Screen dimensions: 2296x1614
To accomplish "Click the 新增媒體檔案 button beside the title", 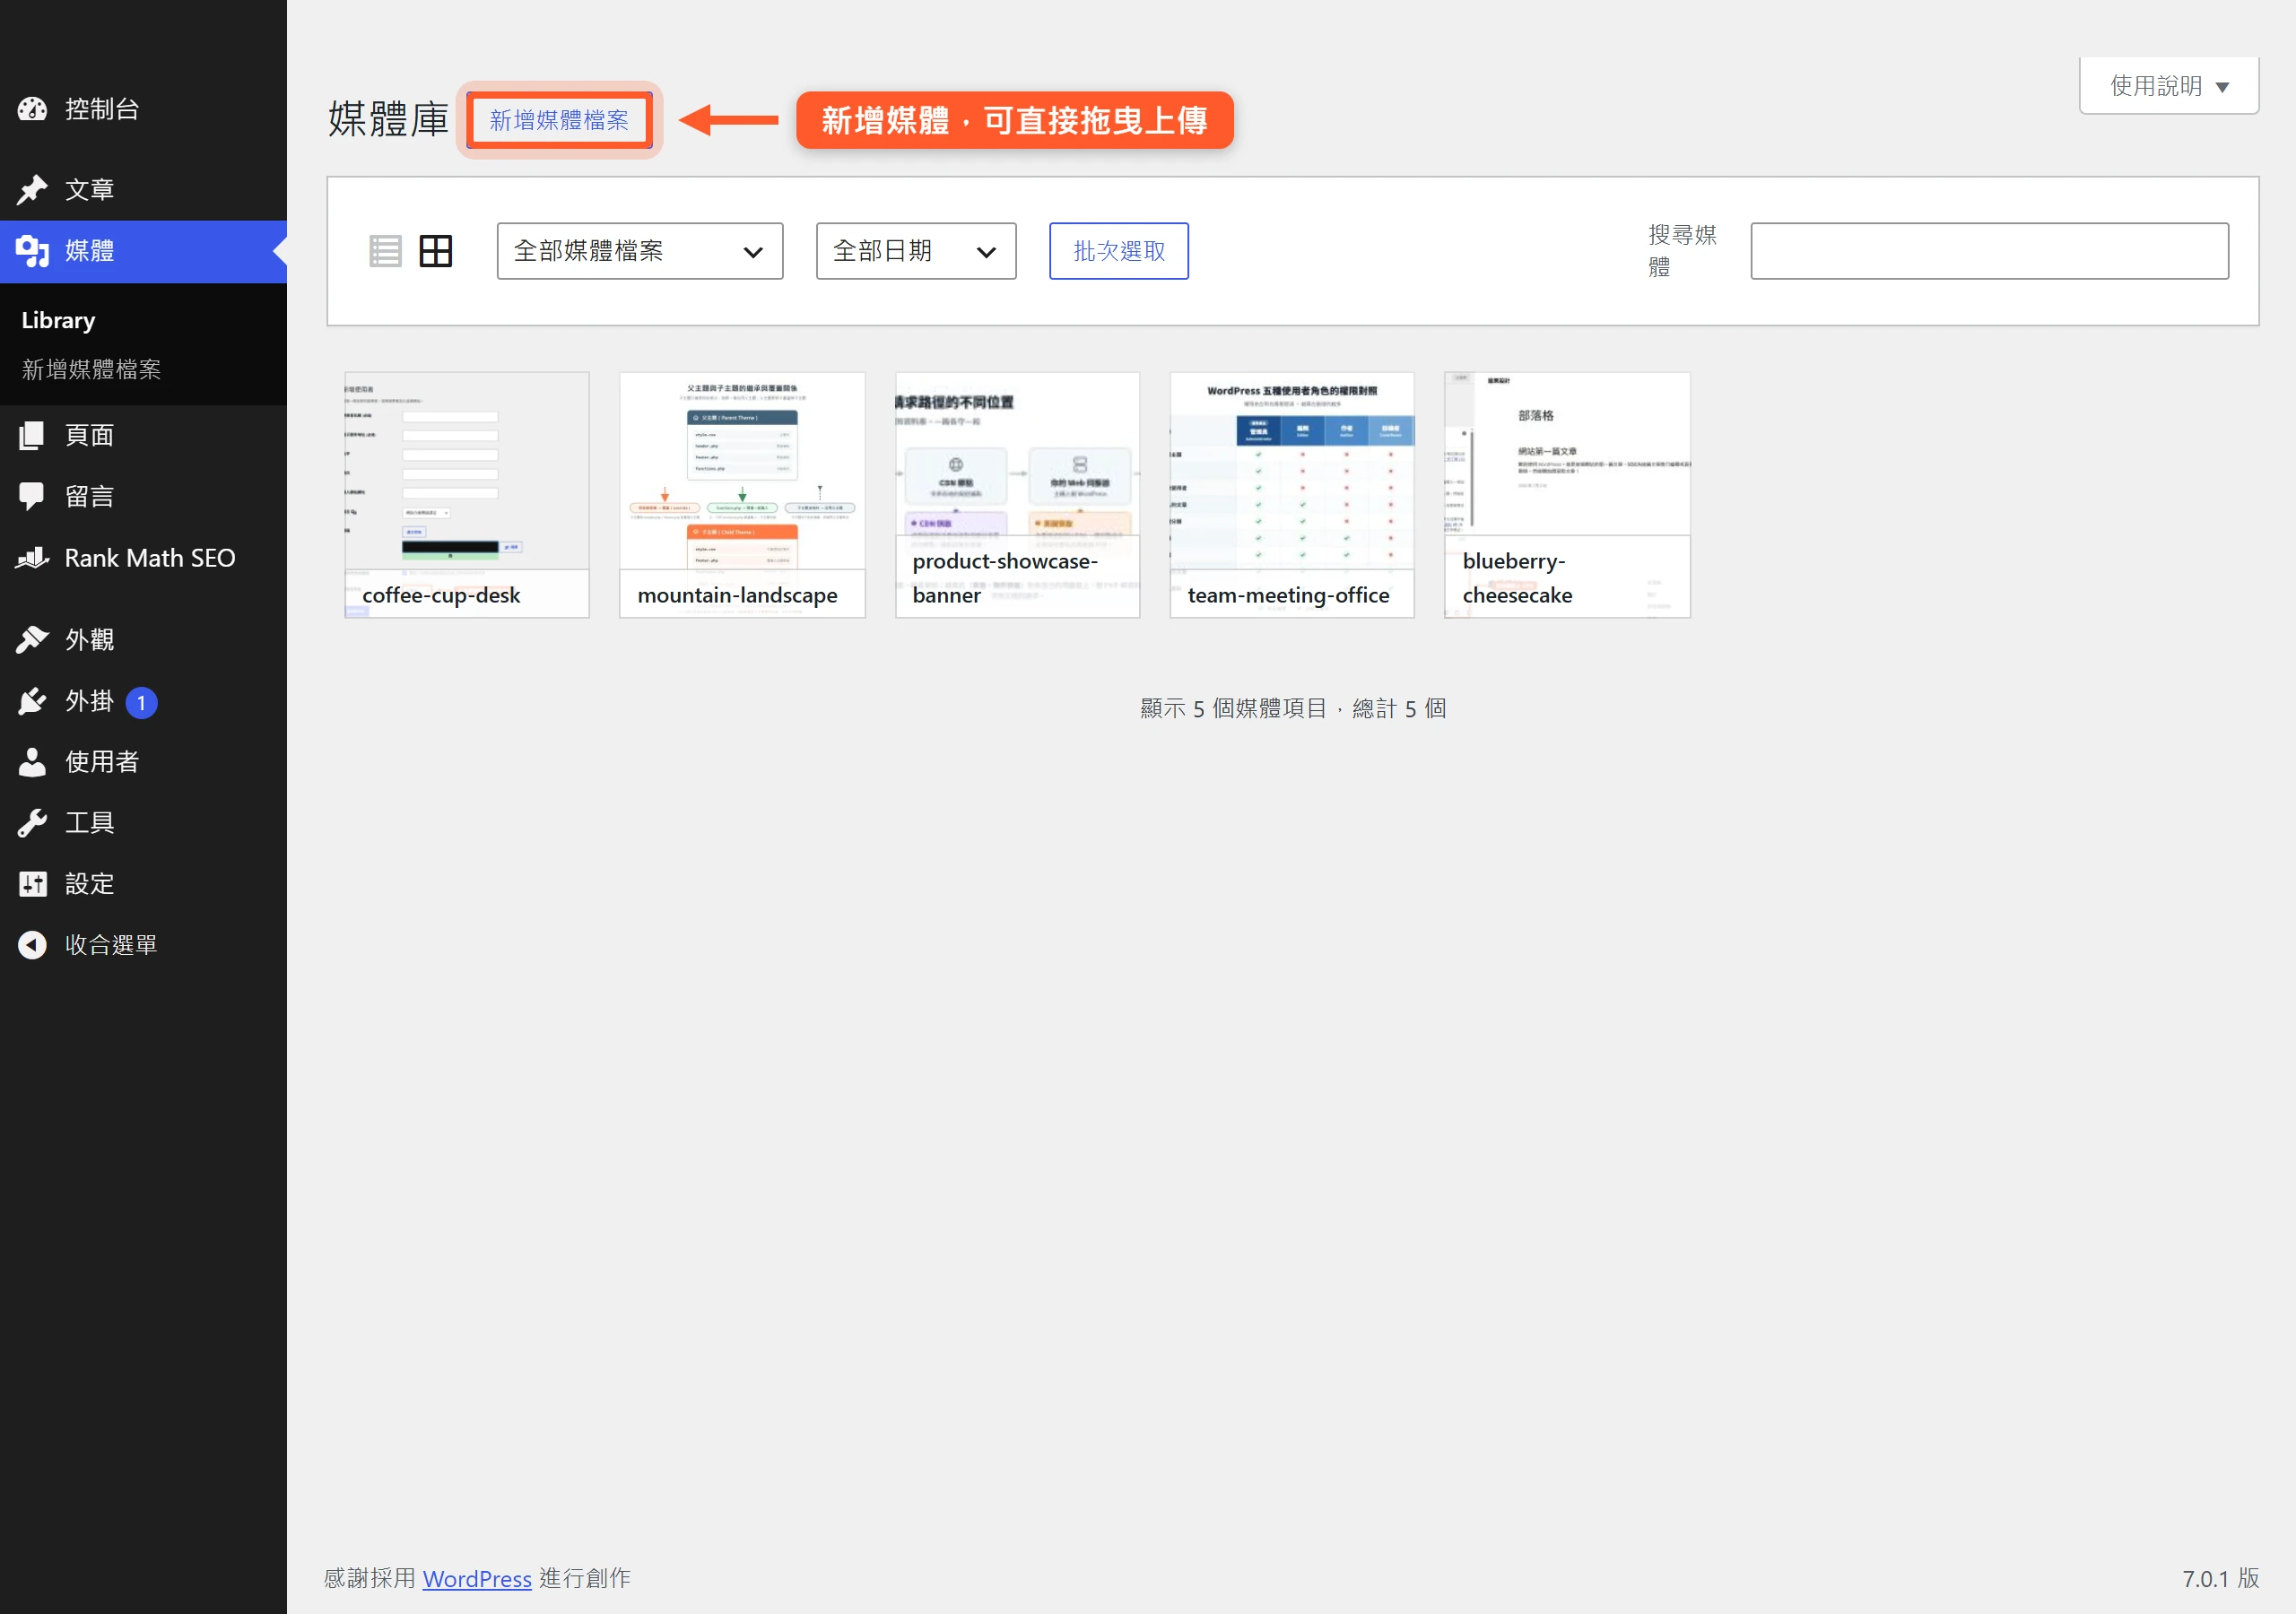I will click(559, 120).
